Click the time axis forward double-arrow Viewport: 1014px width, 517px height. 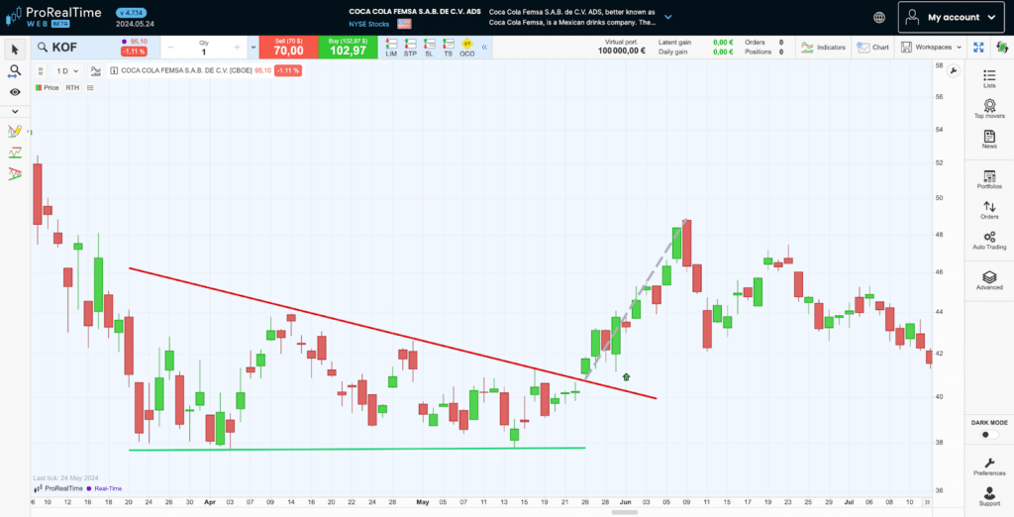tap(927, 502)
